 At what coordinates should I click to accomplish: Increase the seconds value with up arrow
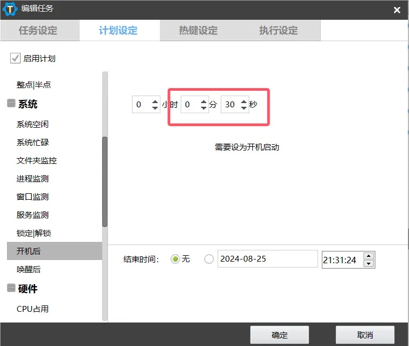(244, 101)
